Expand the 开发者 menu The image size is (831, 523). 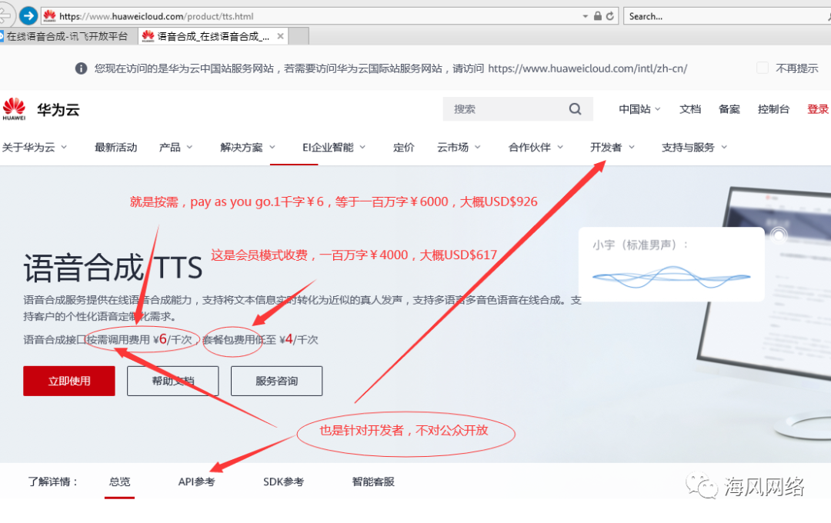(x=612, y=148)
